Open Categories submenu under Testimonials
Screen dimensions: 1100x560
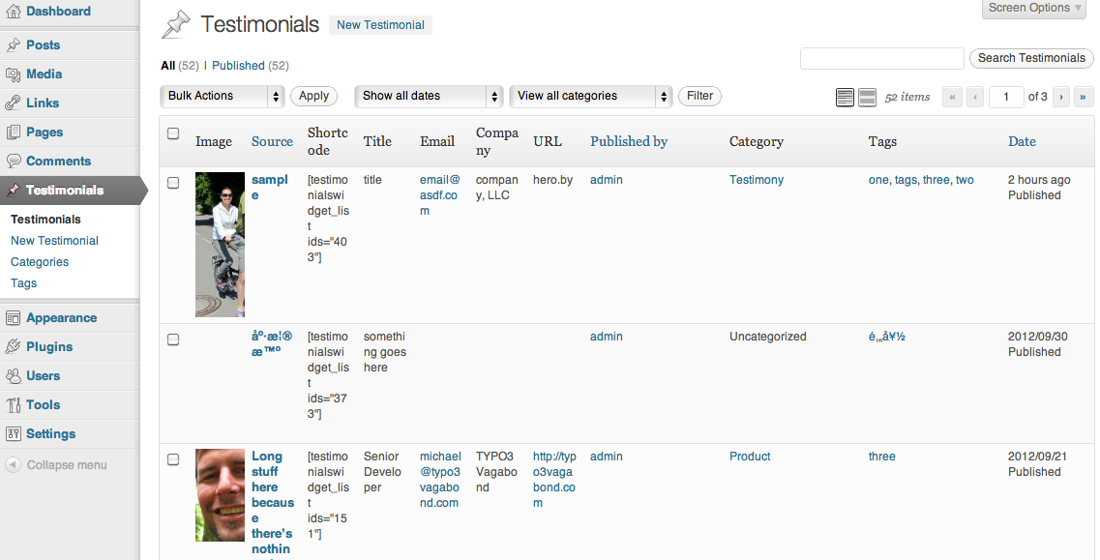pyautogui.click(x=40, y=262)
